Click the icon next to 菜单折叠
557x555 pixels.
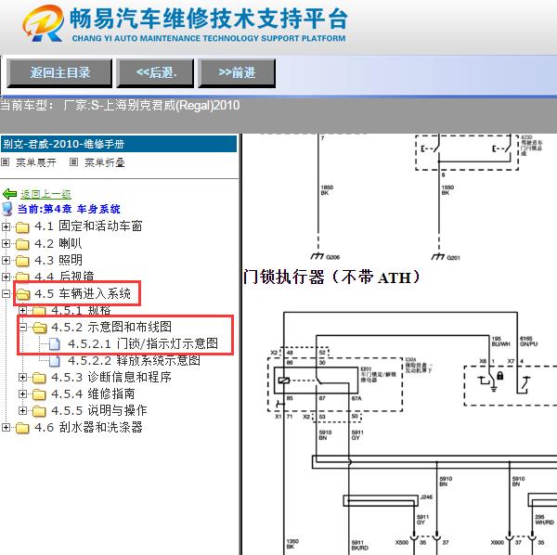pyautogui.click(x=73, y=162)
